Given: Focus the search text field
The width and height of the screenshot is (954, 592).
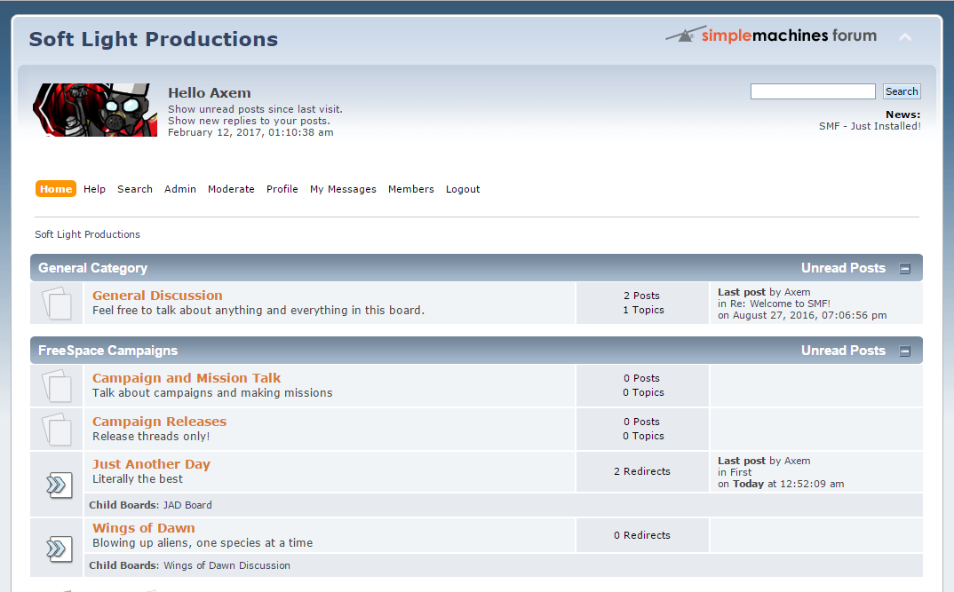Looking at the screenshot, I should (813, 91).
